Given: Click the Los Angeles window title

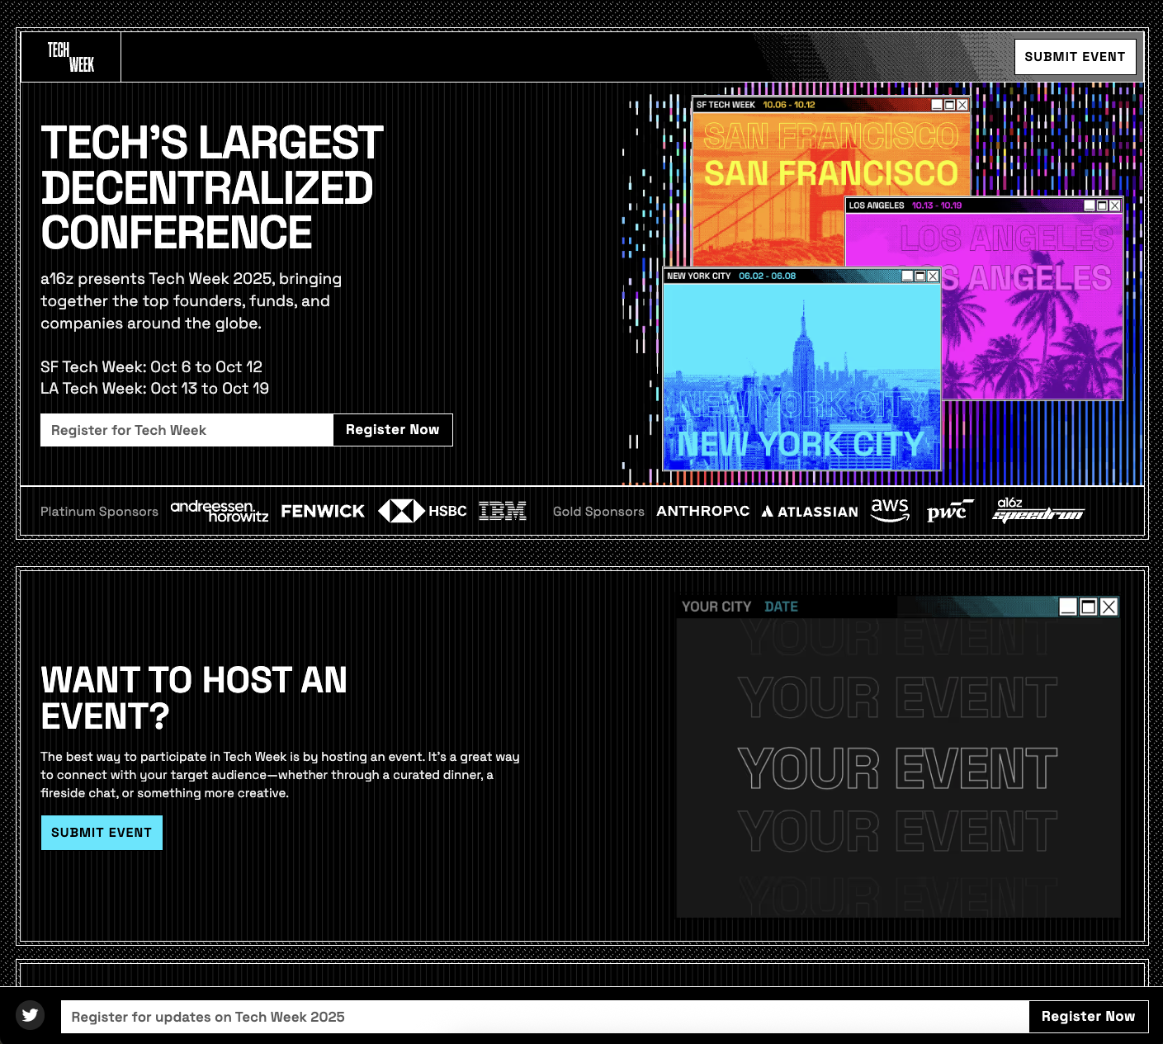Looking at the screenshot, I should (877, 205).
